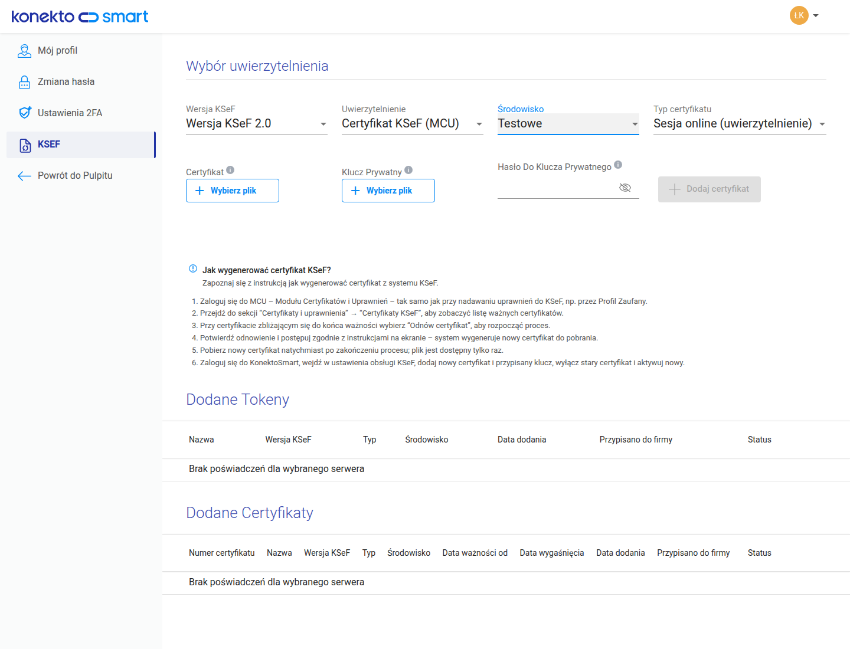
Task: Go to Zmiana hasła section
Action: click(81, 82)
